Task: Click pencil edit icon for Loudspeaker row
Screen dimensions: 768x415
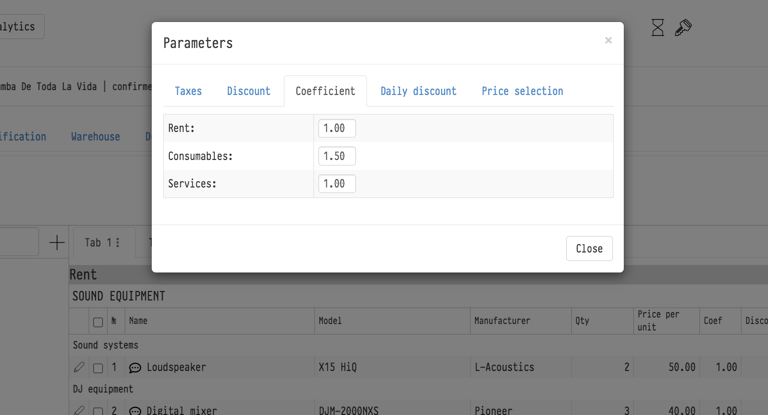Action: (79, 367)
